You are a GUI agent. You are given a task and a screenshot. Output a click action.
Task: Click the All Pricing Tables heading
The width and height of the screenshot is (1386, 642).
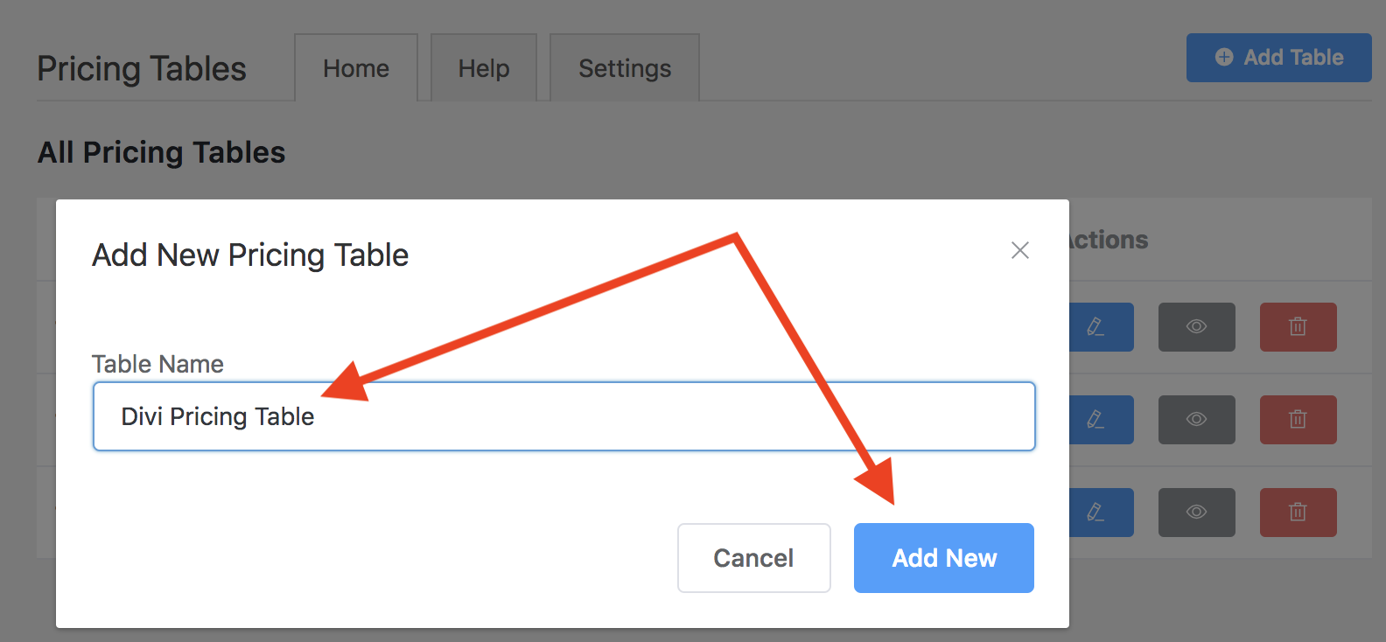(x=162, y=153)
